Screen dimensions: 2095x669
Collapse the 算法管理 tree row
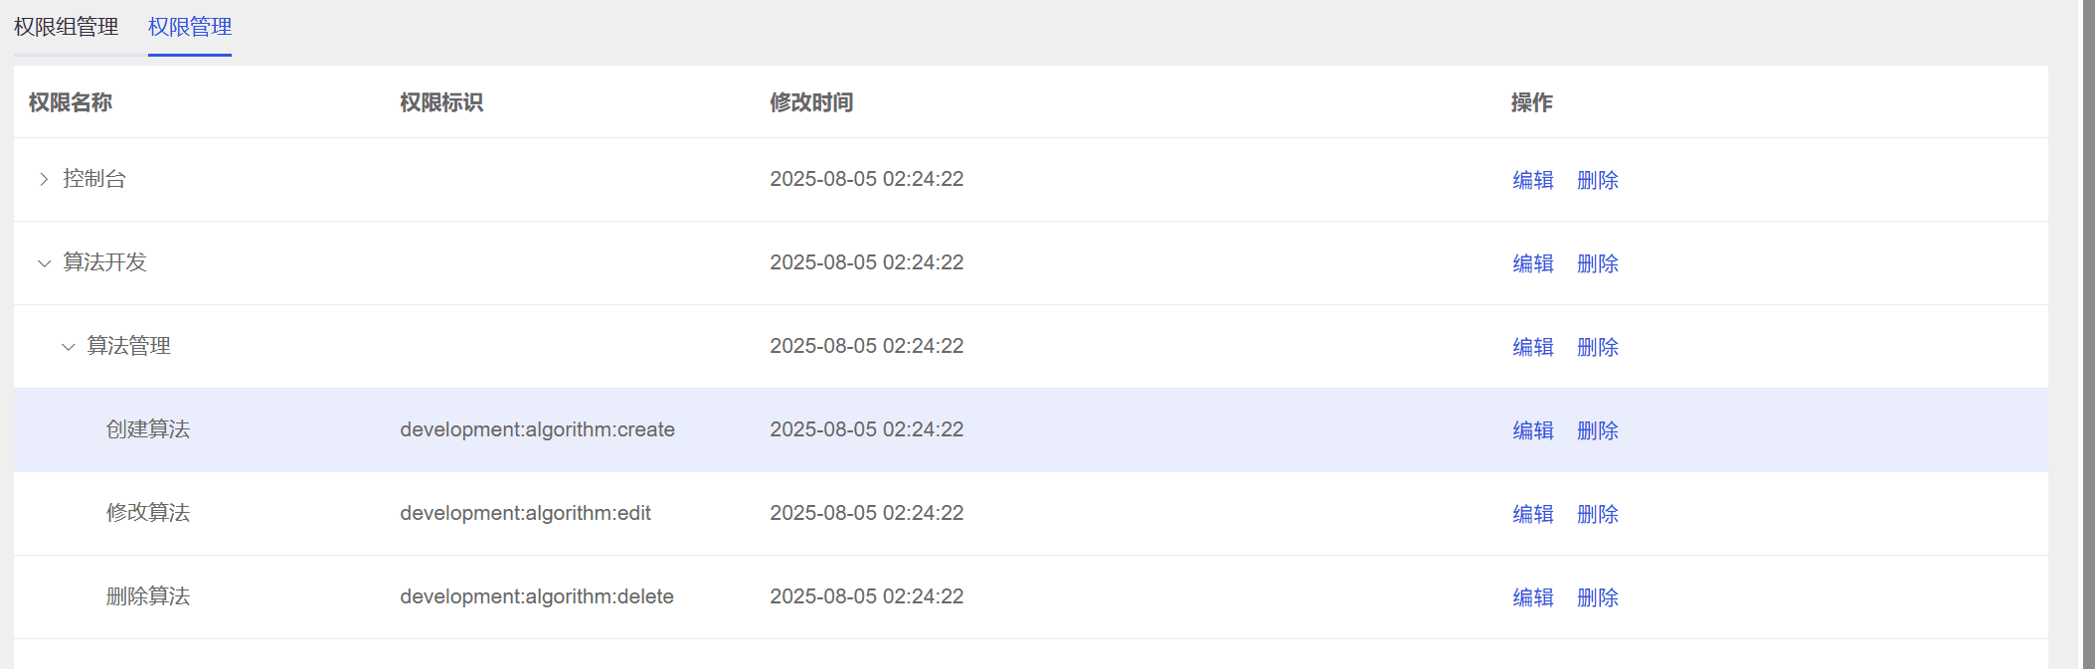click(68, 347)
